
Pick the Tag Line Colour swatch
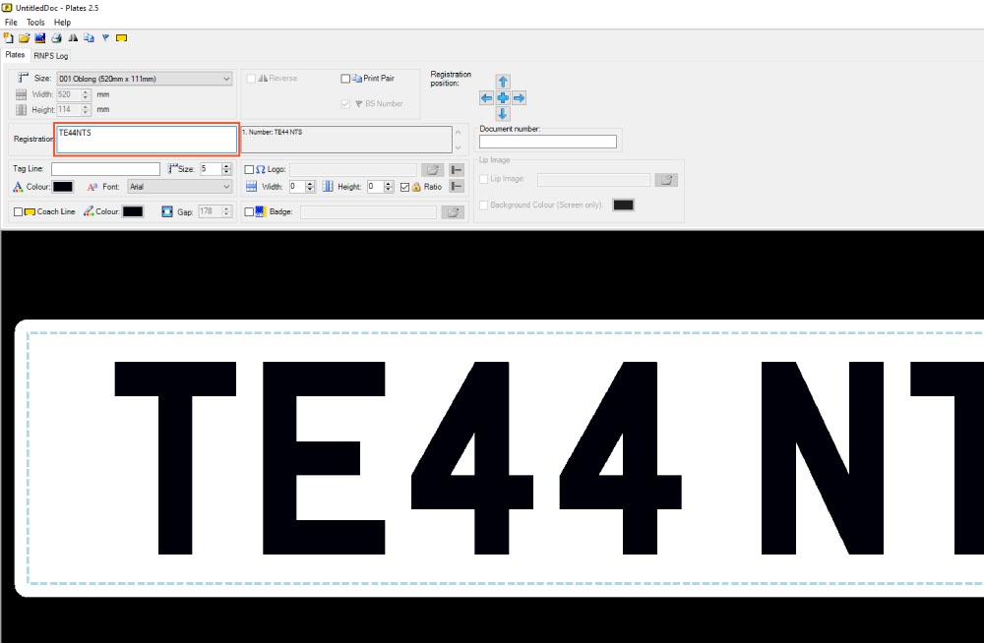coord(63,187)
